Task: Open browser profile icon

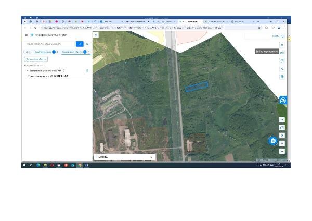Action: [279, 28]
